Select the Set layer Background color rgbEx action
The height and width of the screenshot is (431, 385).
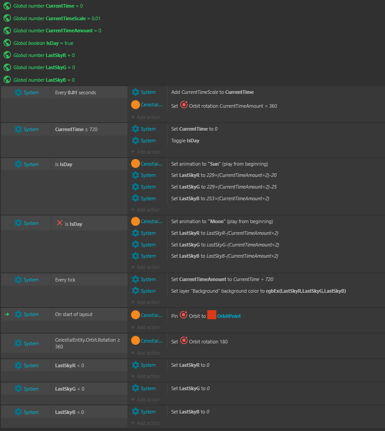coord(258,291)
